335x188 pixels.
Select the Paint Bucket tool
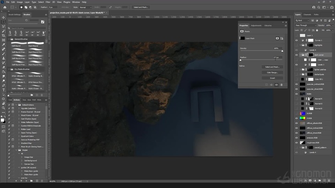3,72
